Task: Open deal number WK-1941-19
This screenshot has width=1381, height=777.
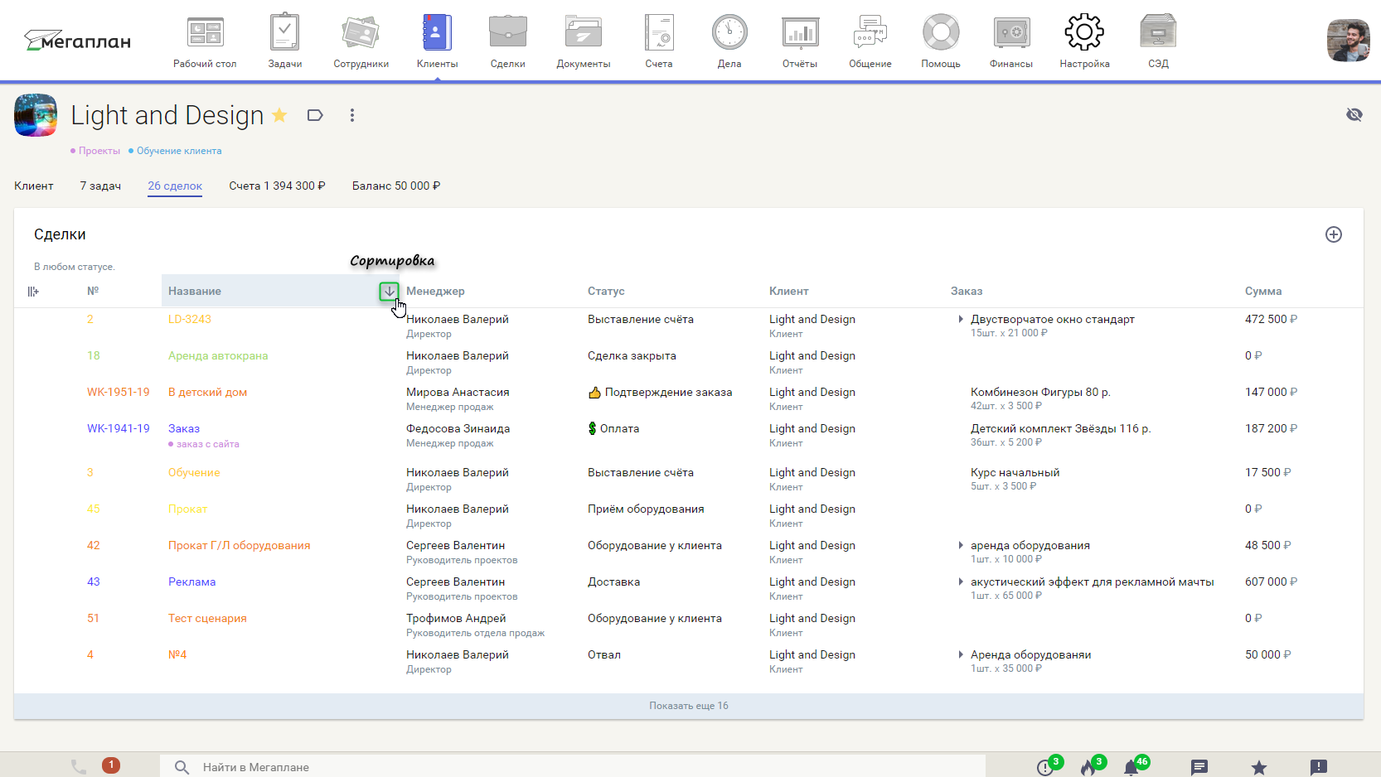Action: [119, 429]
